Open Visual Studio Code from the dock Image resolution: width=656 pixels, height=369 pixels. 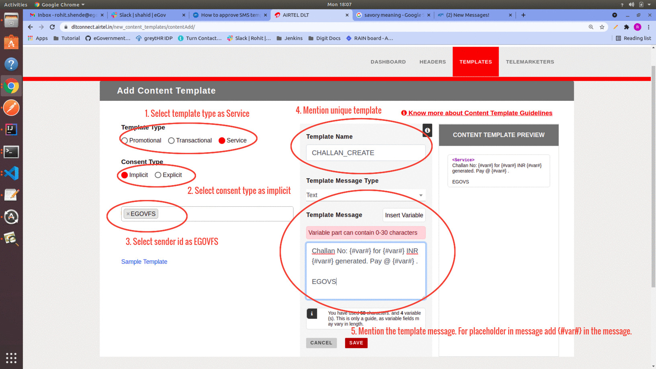point(11,173)
